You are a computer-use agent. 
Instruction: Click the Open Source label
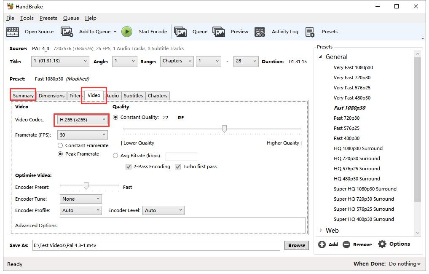[39, 32]
